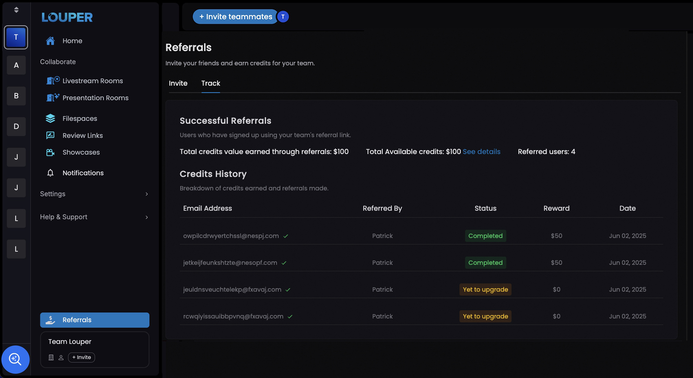Open the See details link for available credits
The image size is (693, 378).
click(481, 152)
